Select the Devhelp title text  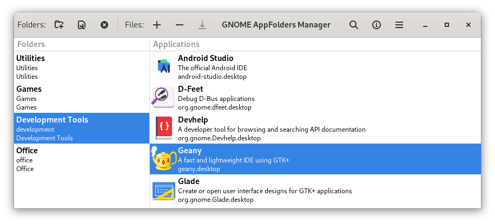coord(193,120)
